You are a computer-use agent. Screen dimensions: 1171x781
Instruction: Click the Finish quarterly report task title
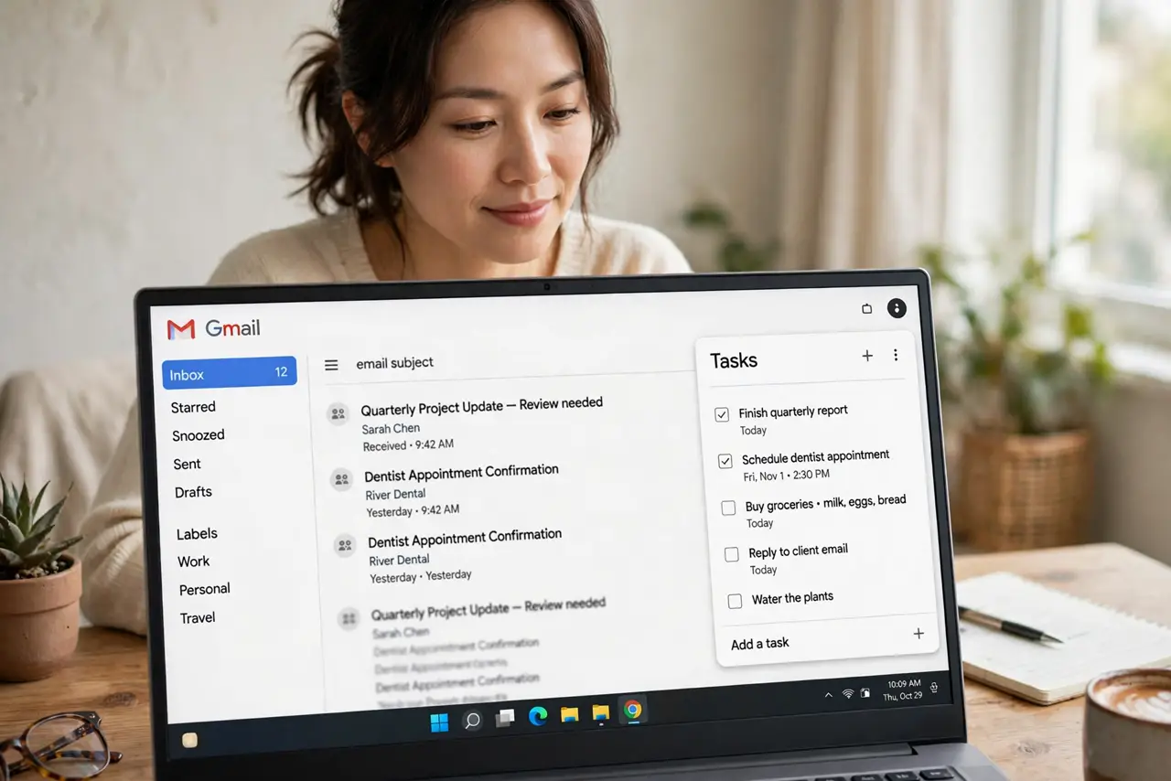[793, 412]
